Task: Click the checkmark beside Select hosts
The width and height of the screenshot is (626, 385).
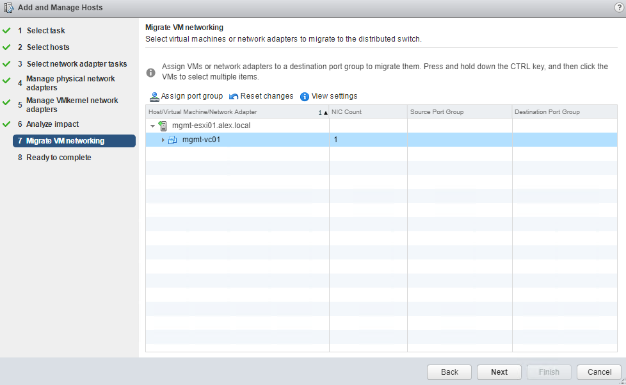Action: 6,47
